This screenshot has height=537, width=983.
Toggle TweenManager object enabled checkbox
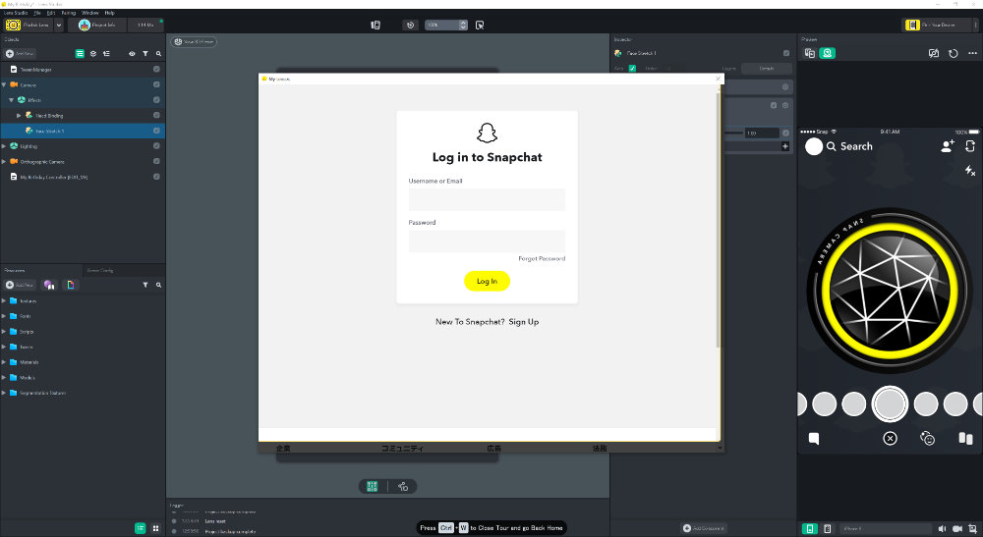point(156,69)
